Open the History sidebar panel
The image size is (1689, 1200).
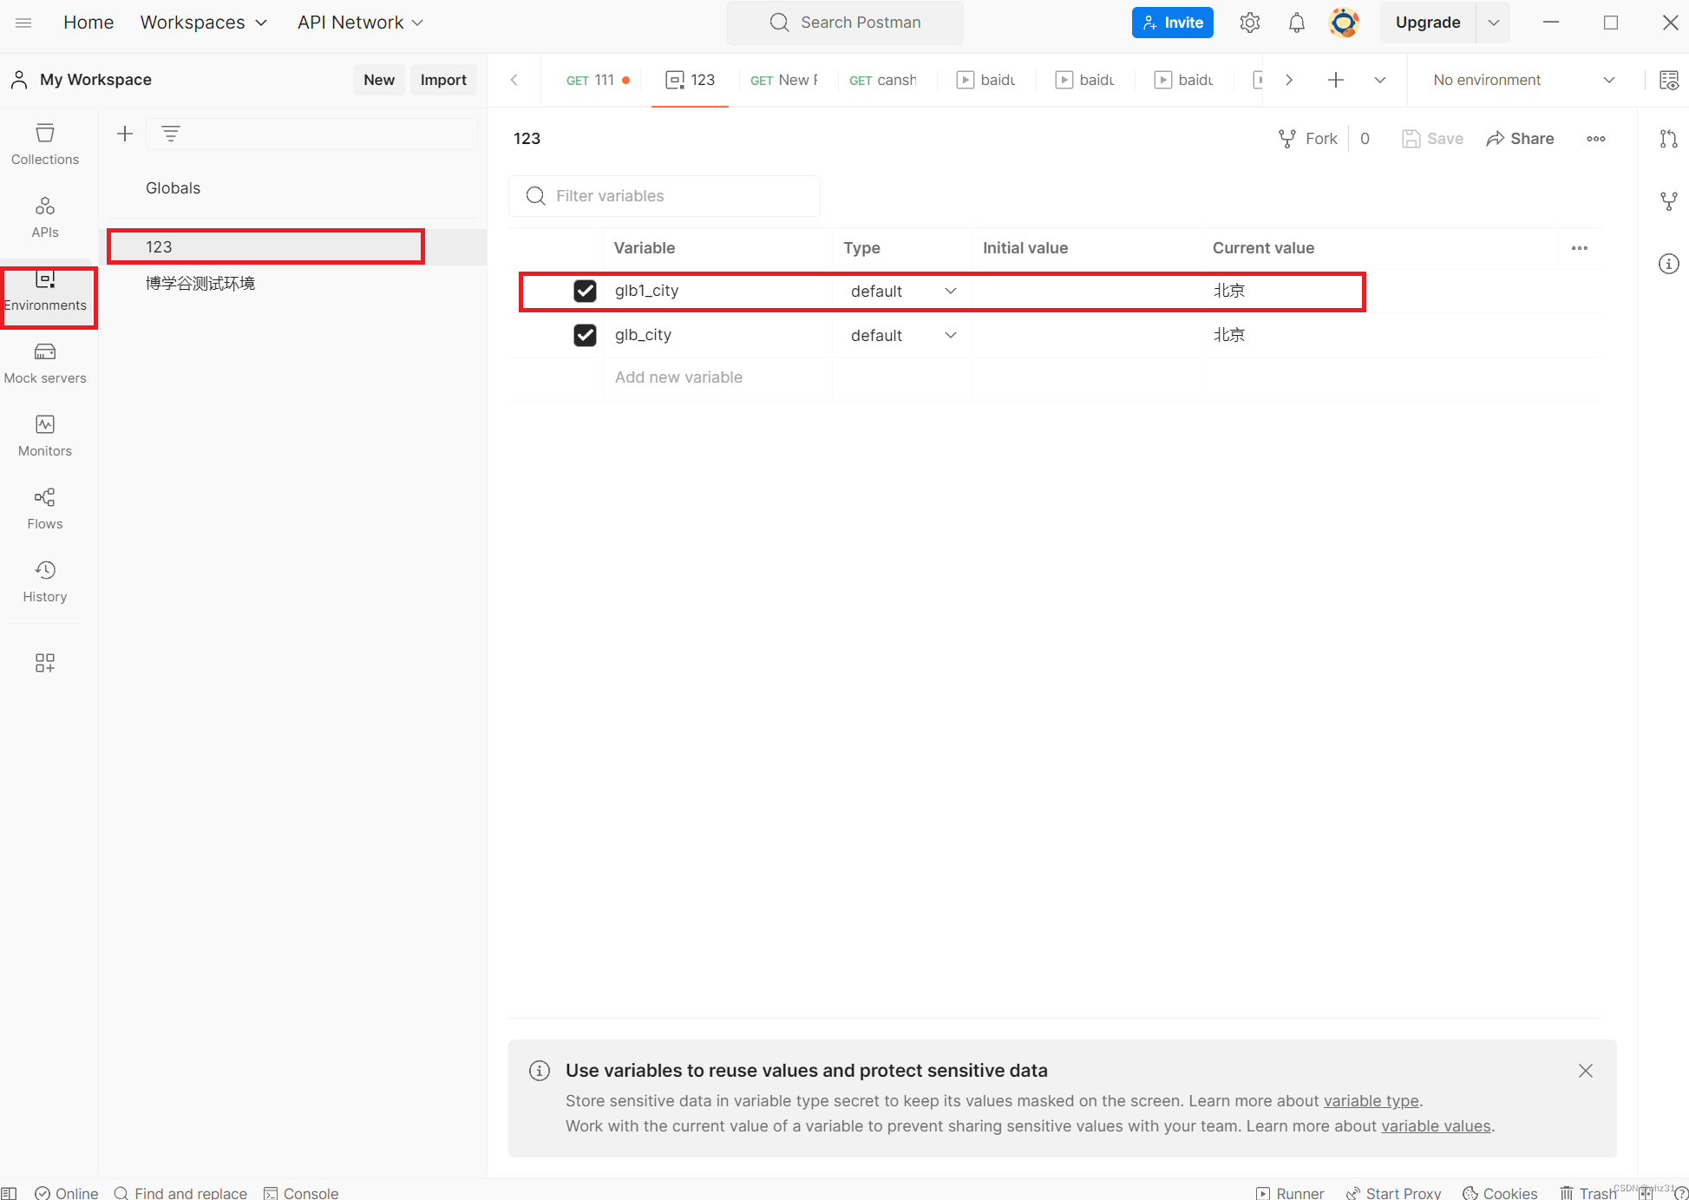45,581
